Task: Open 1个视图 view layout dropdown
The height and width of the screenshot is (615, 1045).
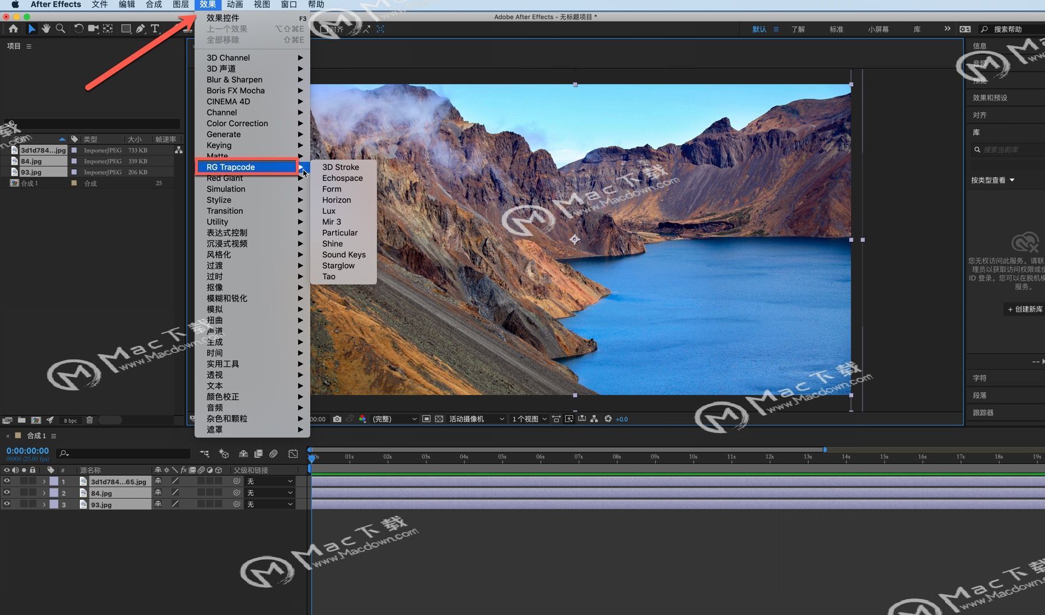Action: (x=529, y=419)
